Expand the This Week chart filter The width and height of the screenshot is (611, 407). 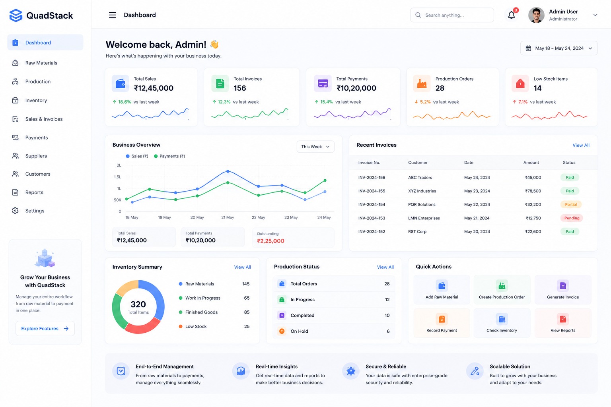(x=315, y=147)
